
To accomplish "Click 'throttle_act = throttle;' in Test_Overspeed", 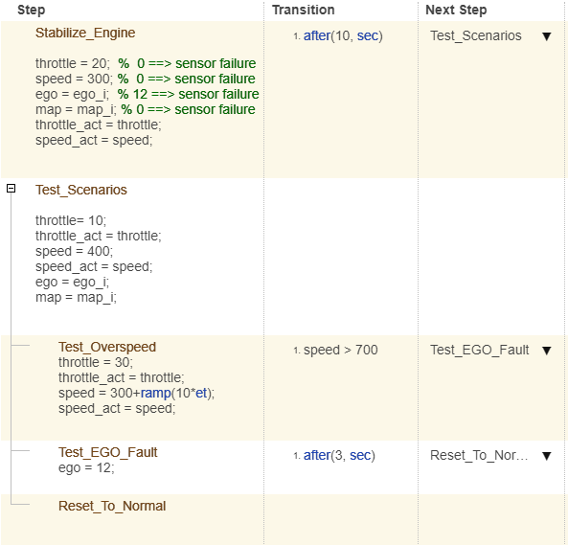I will [121, 377].
